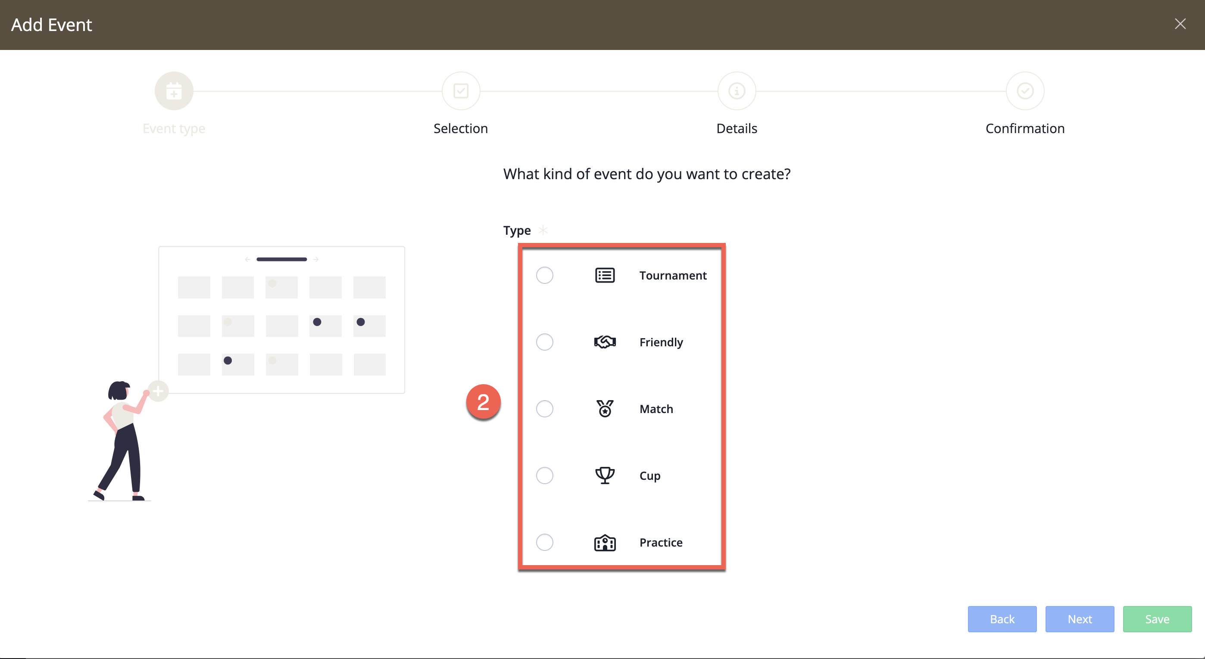This screenshot has height=659, width=1205.
Task: Click the Friendly handshake icon
Action: click(605, 342)
